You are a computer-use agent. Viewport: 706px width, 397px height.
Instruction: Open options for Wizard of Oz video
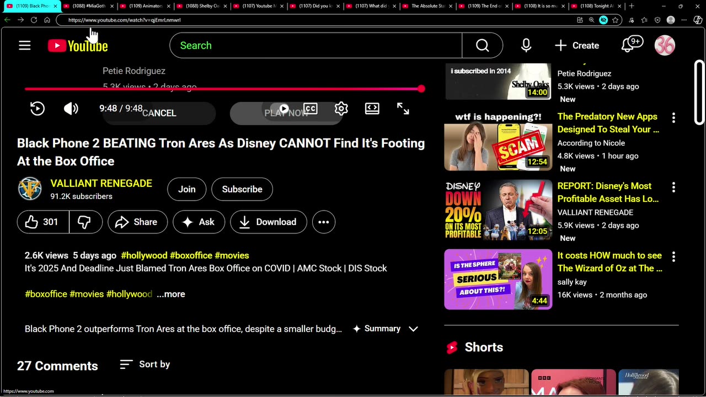(673, 257)
